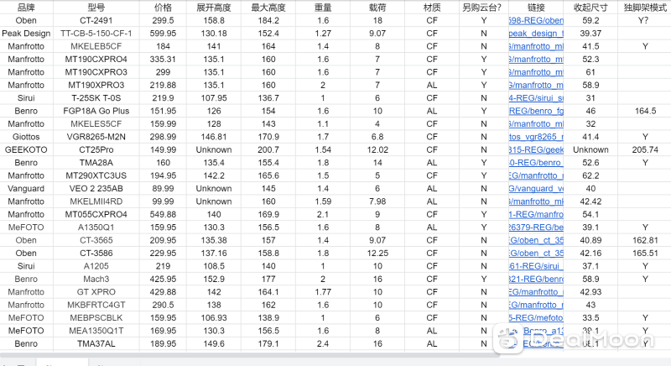Open the link in the Oben CT-3565 row
This screenshot has height=366, width=671.
pyautogui.click(x=536, y=240)
